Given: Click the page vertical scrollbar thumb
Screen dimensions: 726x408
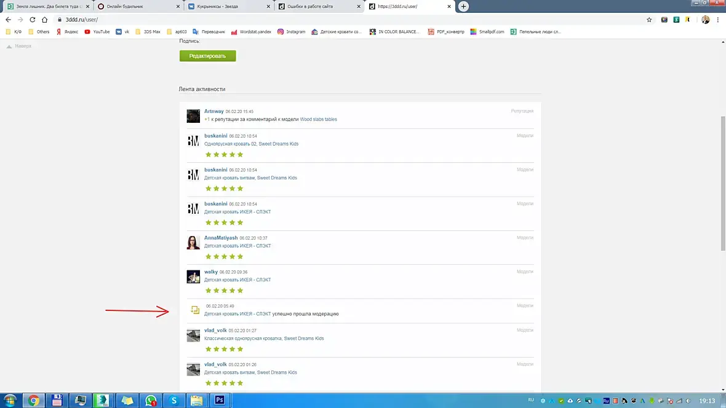Looking at the screenshot, I should pos(723,184).
